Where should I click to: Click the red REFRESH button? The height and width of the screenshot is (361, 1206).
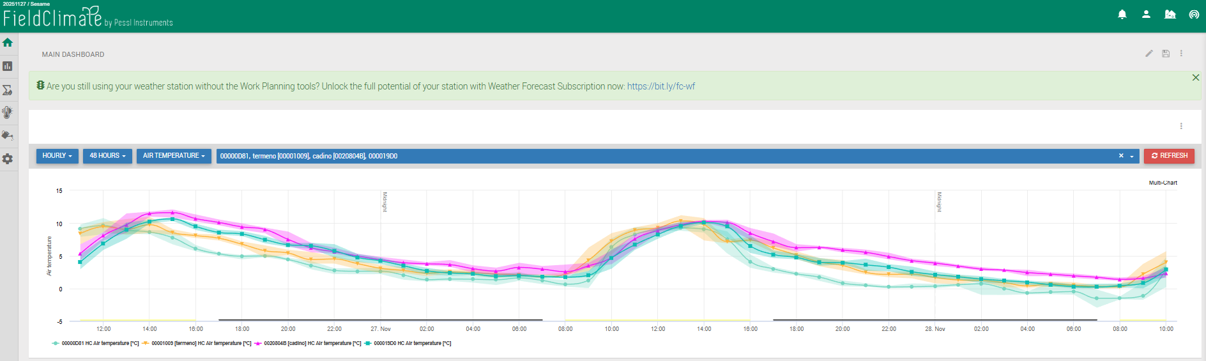click(1169, 156)
